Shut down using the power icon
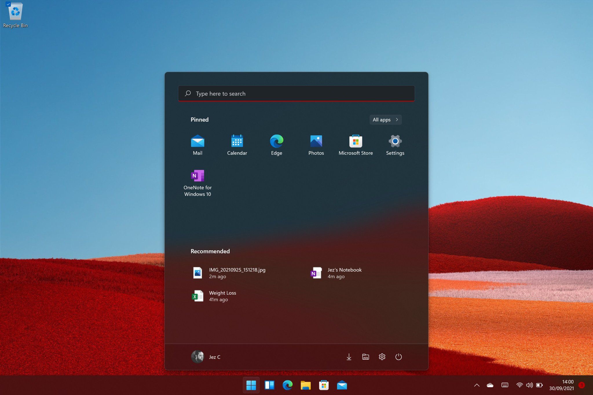The width and height of the screenshot is (593, 395). pyautogui.click(x=399, y=357)
